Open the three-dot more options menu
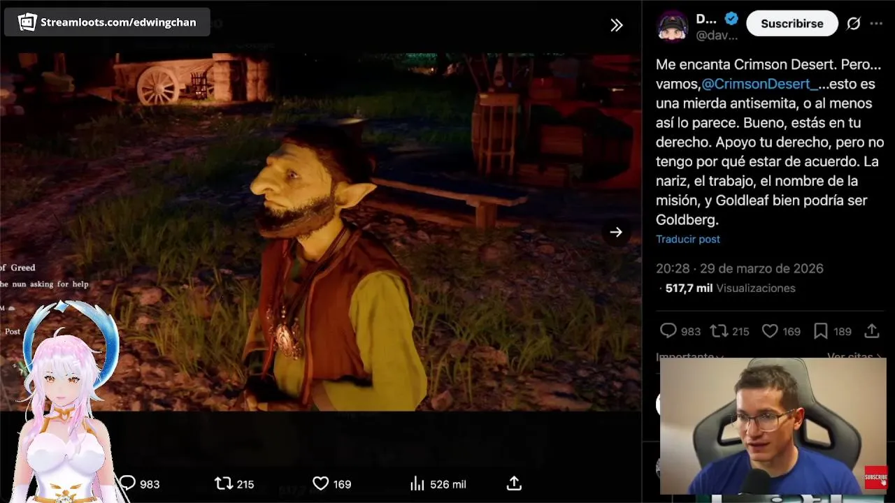Viewport: 895px width, 503px height. tap(876, 24)
